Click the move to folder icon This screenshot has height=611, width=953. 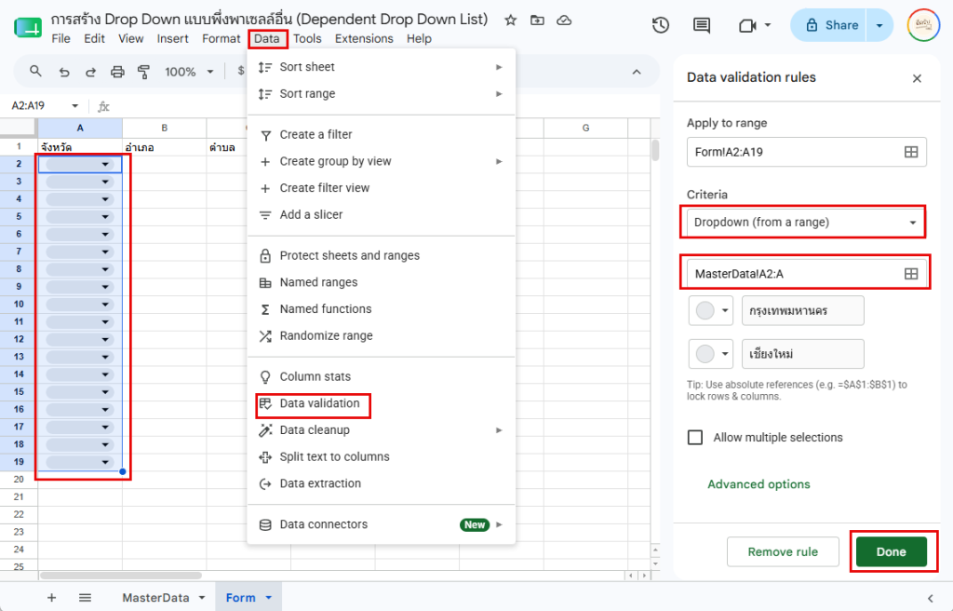point(537,20)
